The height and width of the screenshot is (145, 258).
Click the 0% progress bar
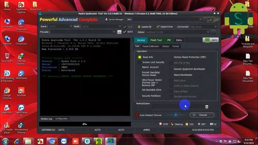[85, 124]
